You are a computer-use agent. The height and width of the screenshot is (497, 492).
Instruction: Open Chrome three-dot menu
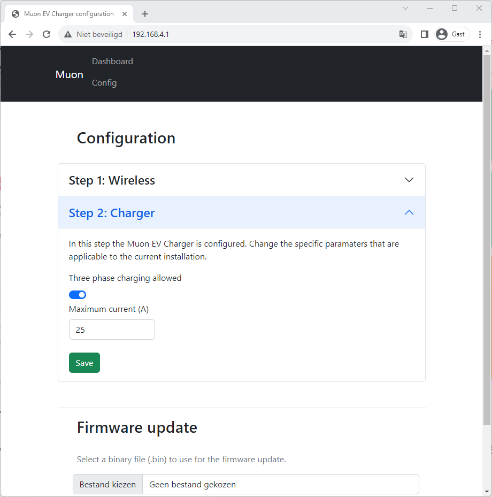(480, 34)
